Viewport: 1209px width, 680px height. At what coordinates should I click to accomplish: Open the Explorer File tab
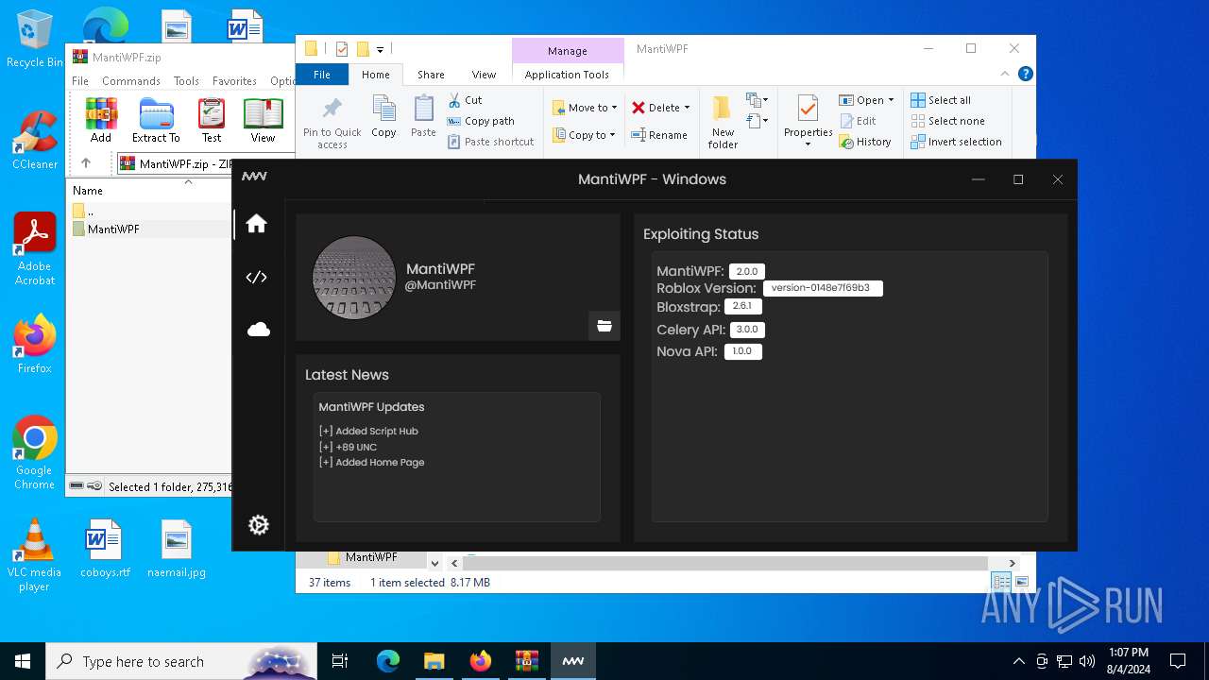pos(321,75)
